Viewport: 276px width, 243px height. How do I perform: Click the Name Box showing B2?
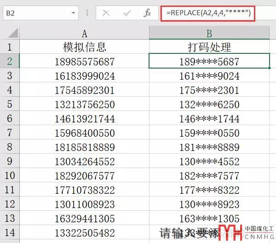(40, 13)
